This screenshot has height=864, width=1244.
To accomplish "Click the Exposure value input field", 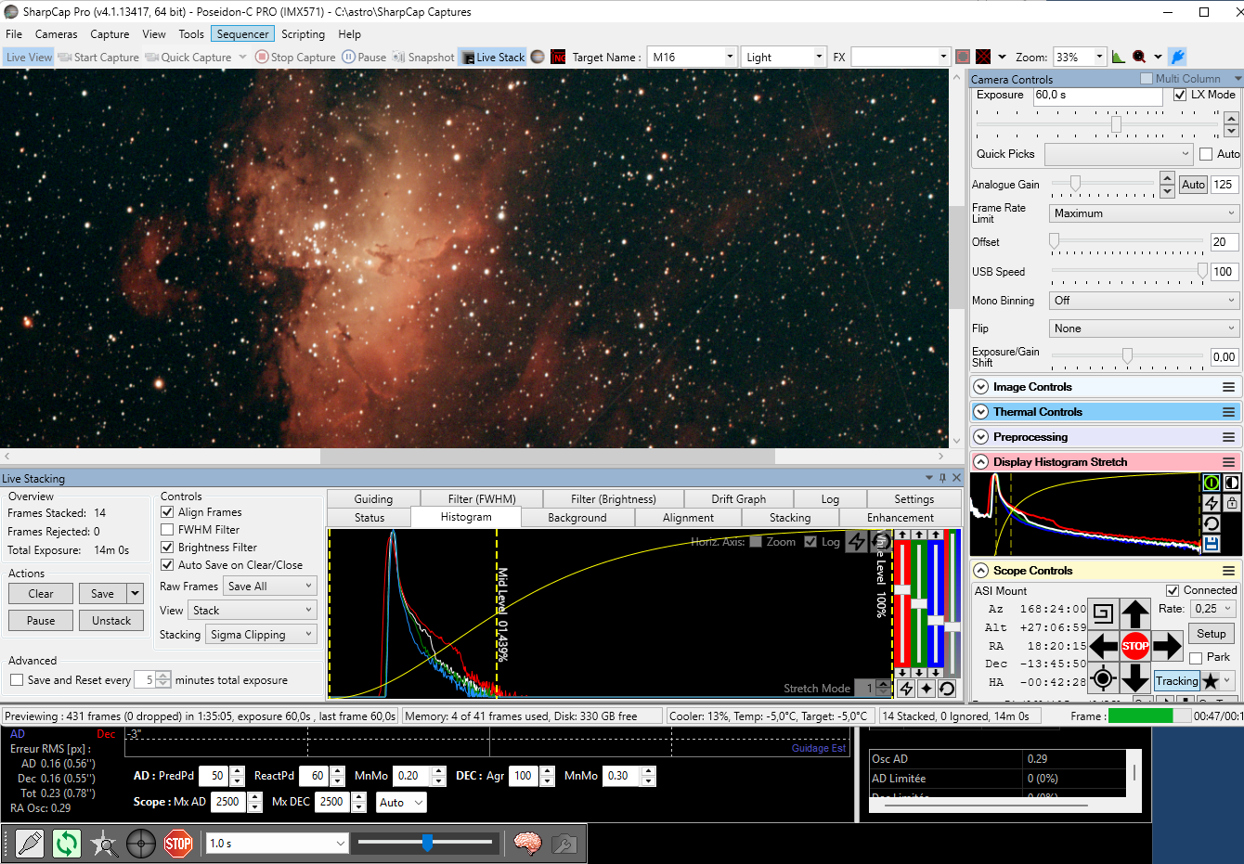I will coord(1097,96).
